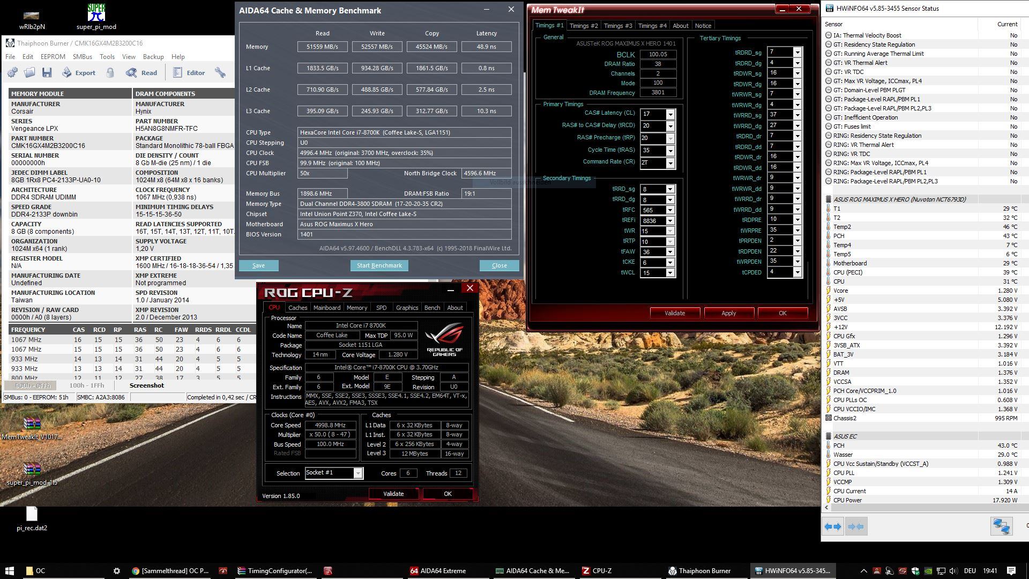Click HWiNFO horizontal scroll left arrow
The width and height of the screenshot is (1029, 579).
826,507
